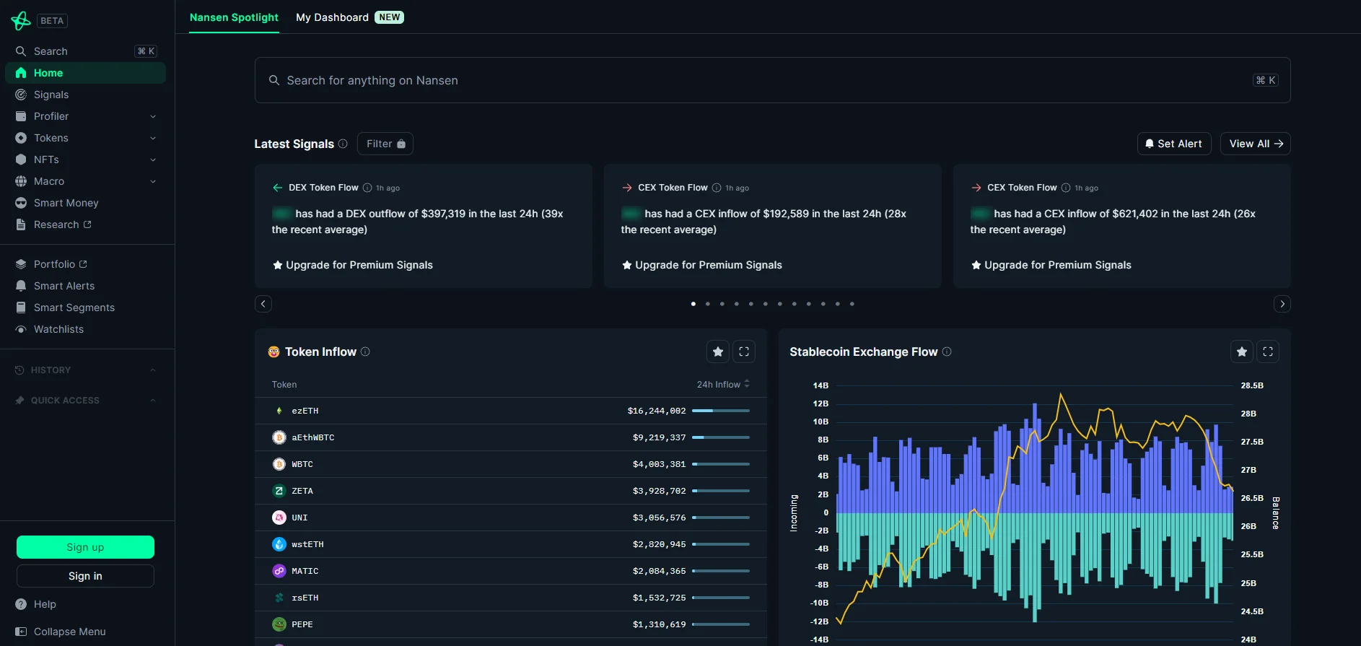The height and width of the screenshot is (646, 1361).
Task: Click the Sign up button
Action: coord(85,547)
